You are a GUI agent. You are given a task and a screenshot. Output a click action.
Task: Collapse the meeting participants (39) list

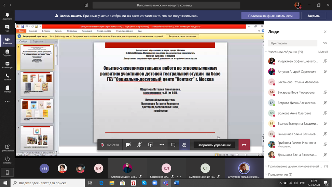click(266, 52)
